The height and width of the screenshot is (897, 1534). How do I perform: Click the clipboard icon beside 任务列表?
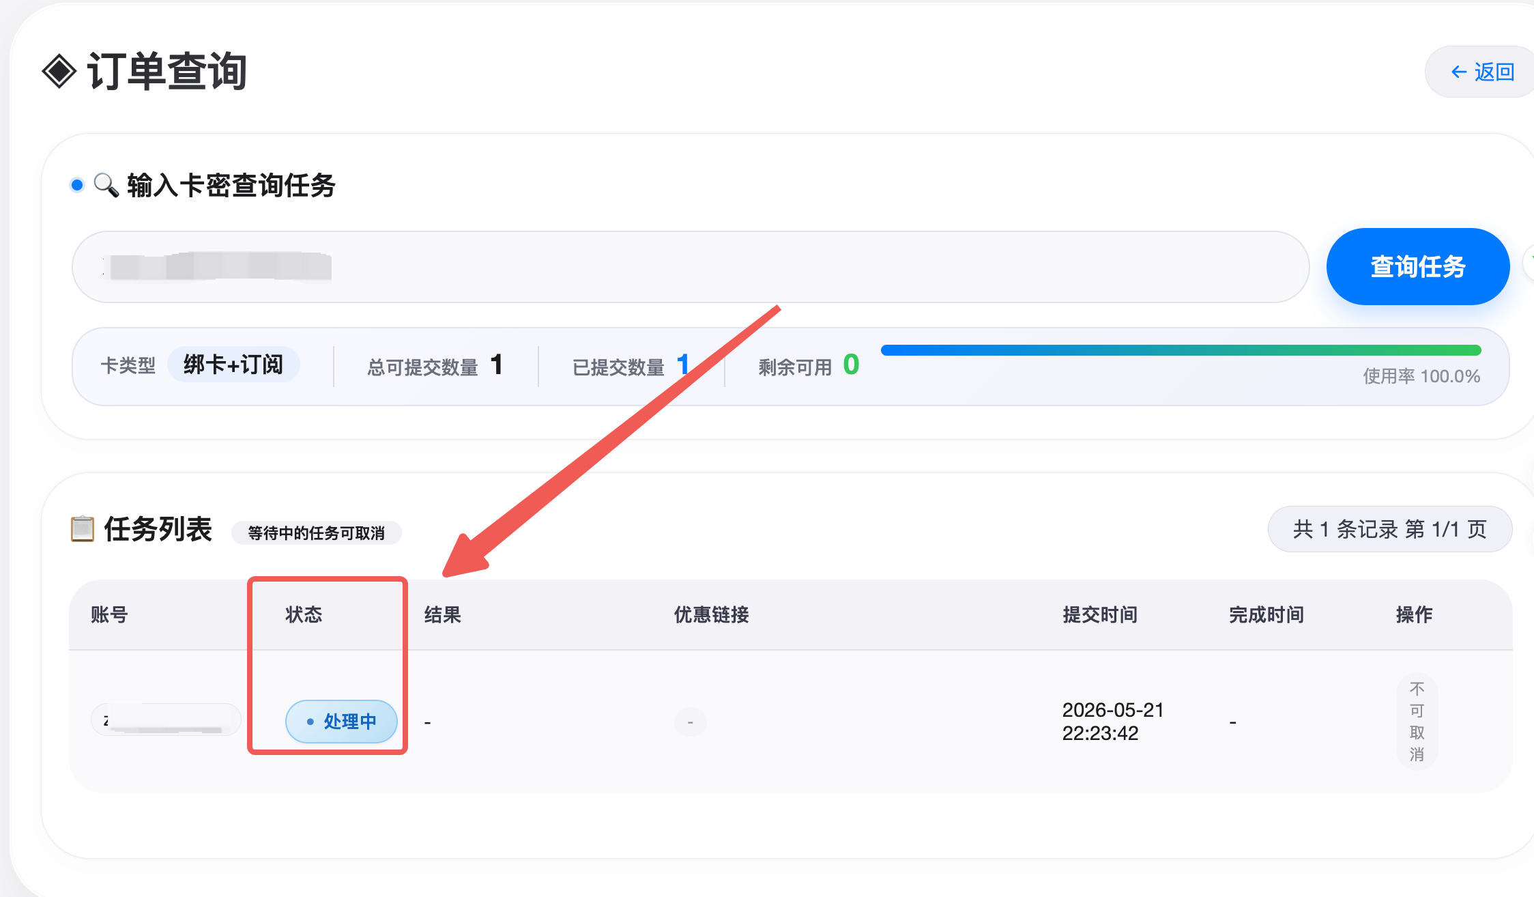click(x=83, y=529)
